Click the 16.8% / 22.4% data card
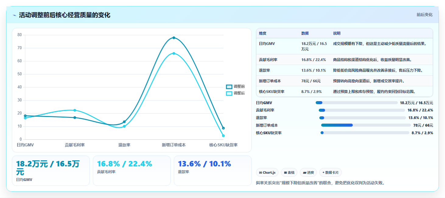The height and width of the screenshot is (198, 445). click(x=132, y=171)
